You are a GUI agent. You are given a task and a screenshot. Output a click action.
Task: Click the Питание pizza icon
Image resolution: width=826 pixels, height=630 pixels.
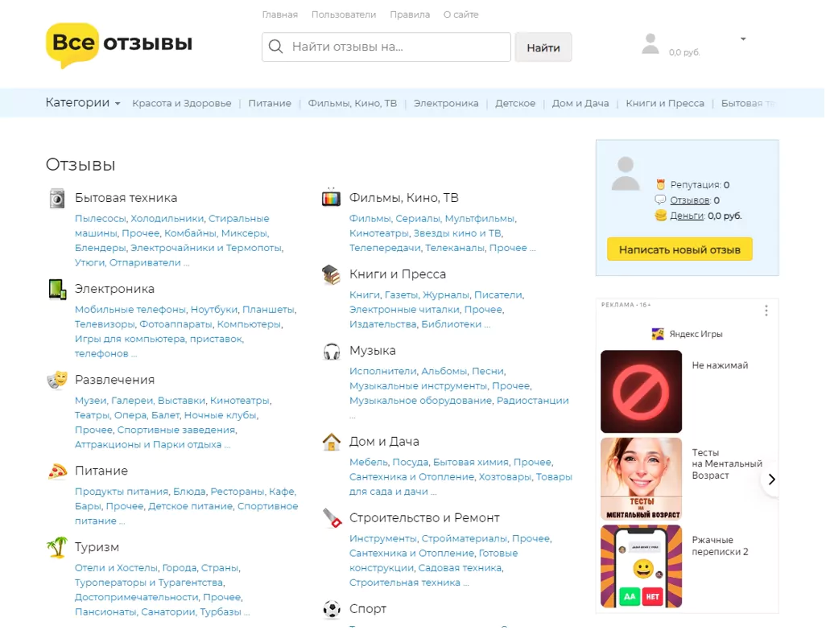coord(57,471)
